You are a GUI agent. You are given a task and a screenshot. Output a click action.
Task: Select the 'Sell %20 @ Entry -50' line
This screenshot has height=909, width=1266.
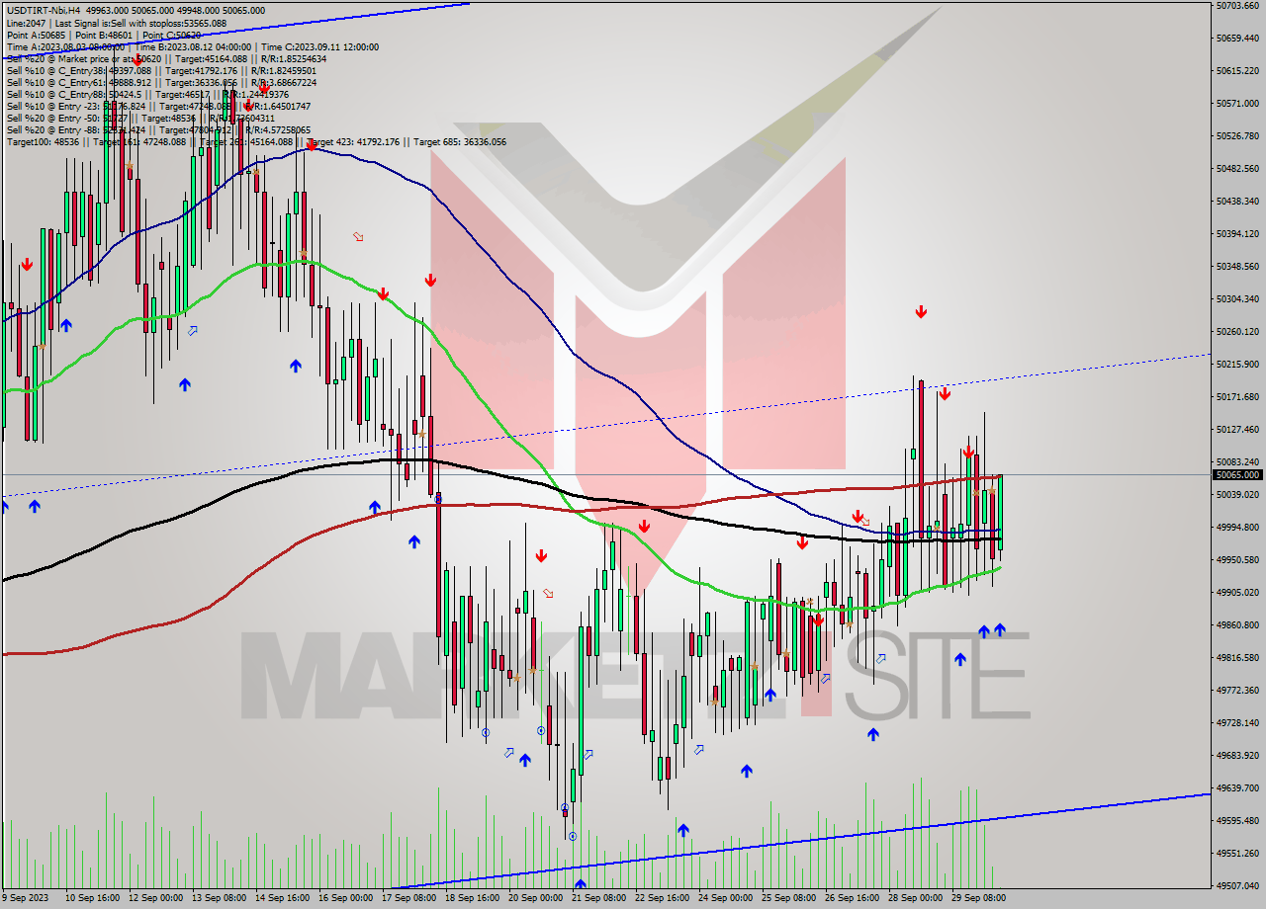click(x=140, y=118)
